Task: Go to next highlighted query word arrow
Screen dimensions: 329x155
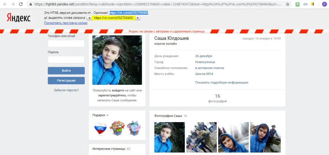Action: point(138,18)
